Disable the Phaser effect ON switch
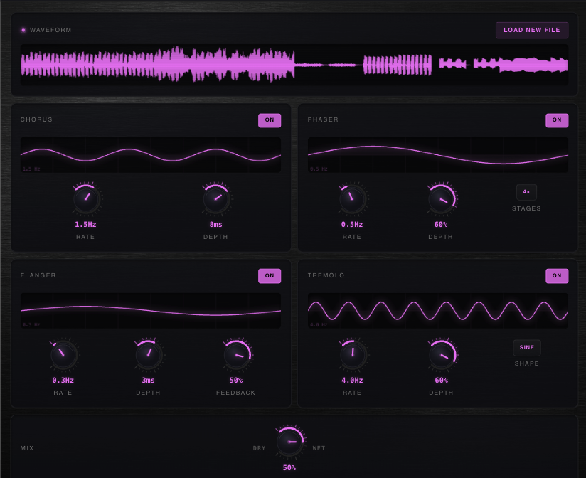 click(557, 120)
